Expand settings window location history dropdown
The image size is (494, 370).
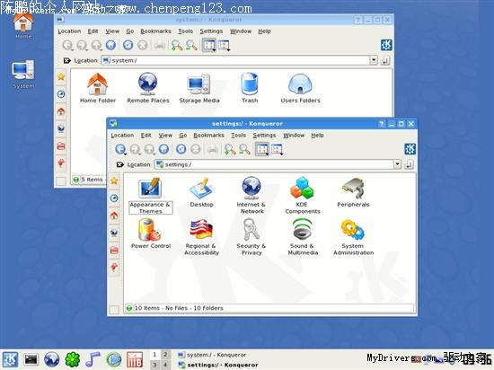tap(397, 164)
